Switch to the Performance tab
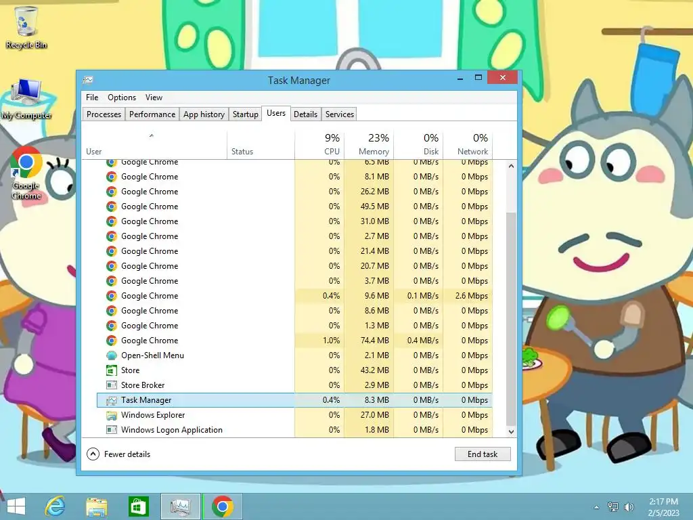The image size is (693, 520). (152, 114)
